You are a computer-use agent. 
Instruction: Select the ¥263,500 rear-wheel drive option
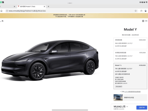point(130,43)
